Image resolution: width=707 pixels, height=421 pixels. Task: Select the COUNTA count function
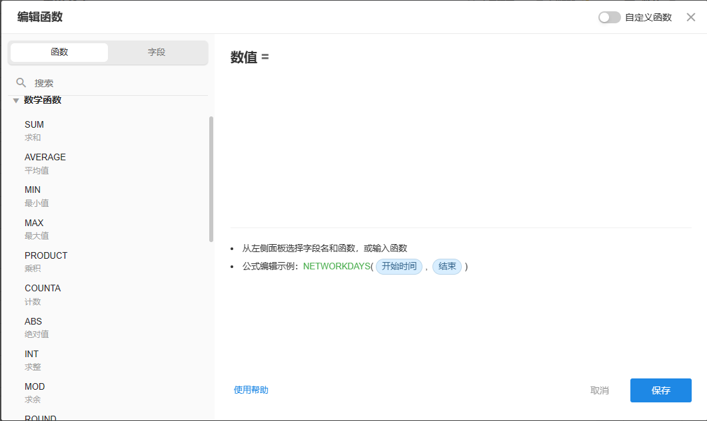pos(43,294)
